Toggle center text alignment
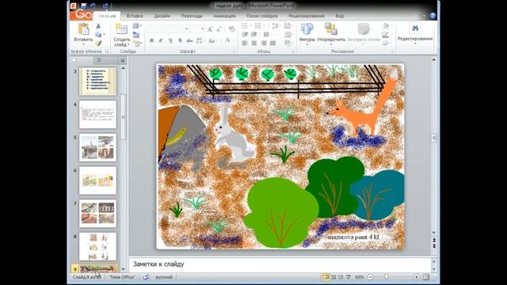This screenshot has width=507, height=285. (x=254, y=43)
